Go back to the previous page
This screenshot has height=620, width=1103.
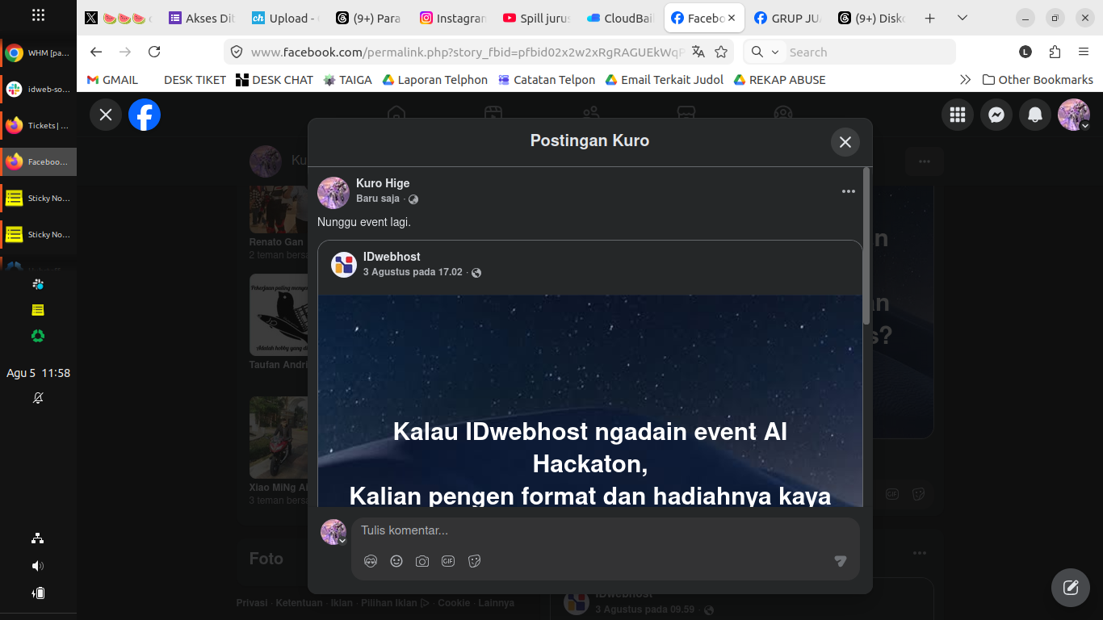click(x=96, y=52)
